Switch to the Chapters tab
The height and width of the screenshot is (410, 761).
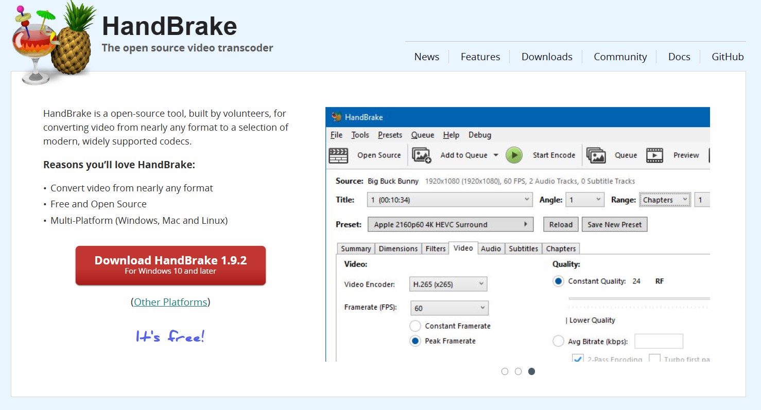[561, 249]
